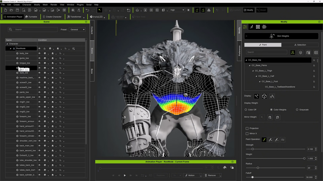The width and height of the screenshot is (323, 181).
Task: Mirror weights right to left icon
Action: coord(278,117)
